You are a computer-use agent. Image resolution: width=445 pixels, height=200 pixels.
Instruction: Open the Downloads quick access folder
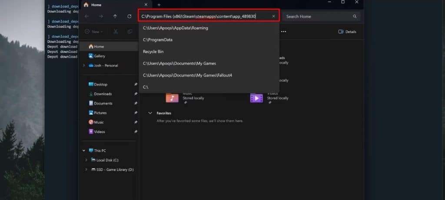pos(100,94)
